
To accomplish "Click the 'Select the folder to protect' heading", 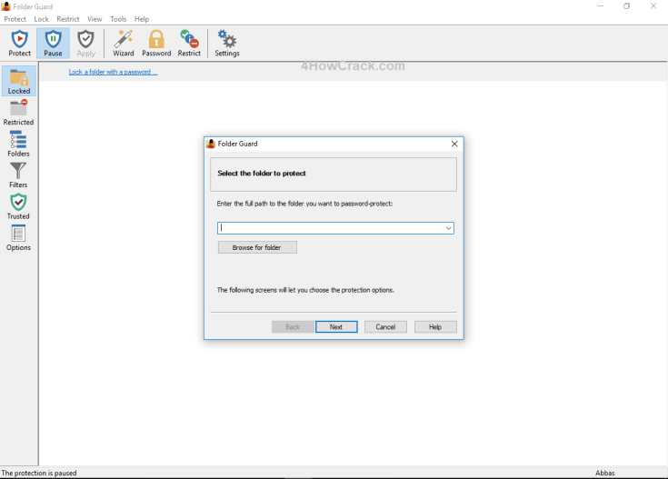I will point(262,174).
